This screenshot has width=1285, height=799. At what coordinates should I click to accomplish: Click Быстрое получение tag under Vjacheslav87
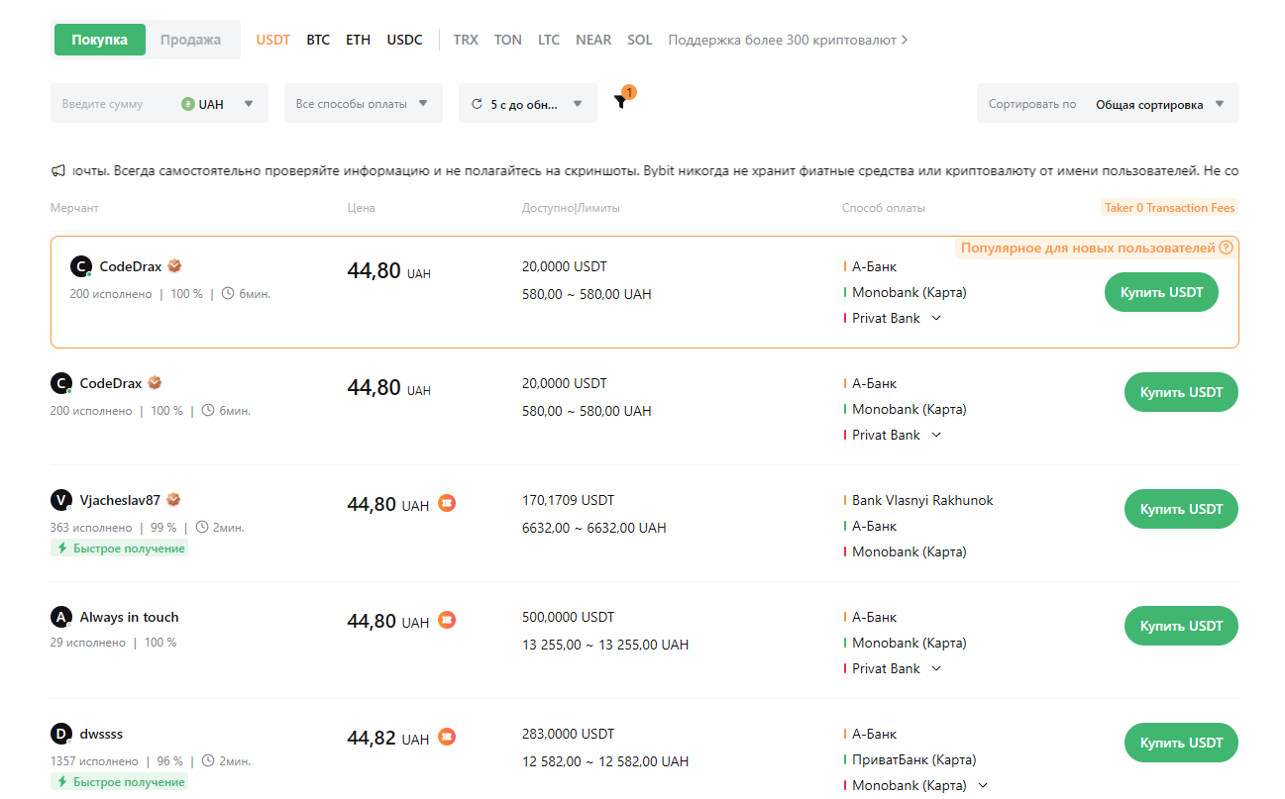click(120, 548)
